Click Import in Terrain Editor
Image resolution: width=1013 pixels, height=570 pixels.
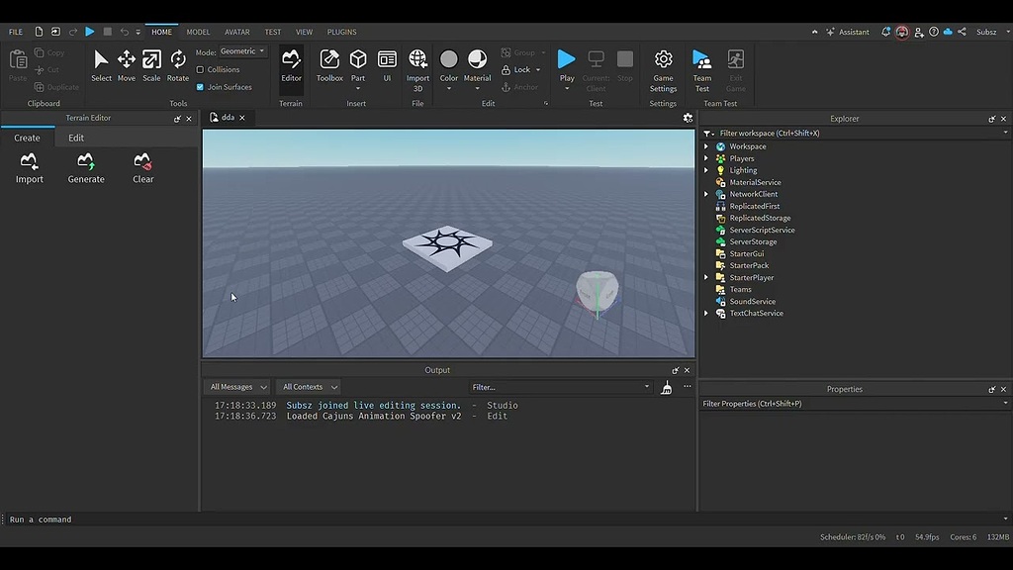[29, 168]
